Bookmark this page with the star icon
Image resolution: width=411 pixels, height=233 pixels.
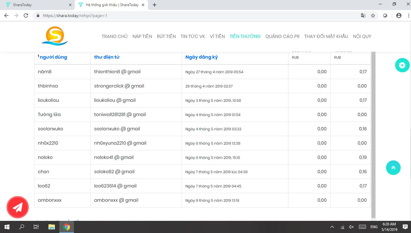373,15
